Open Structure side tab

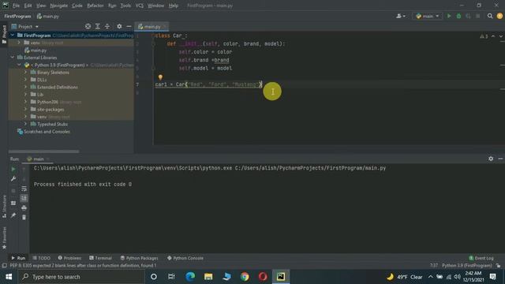tap(4, 207)
